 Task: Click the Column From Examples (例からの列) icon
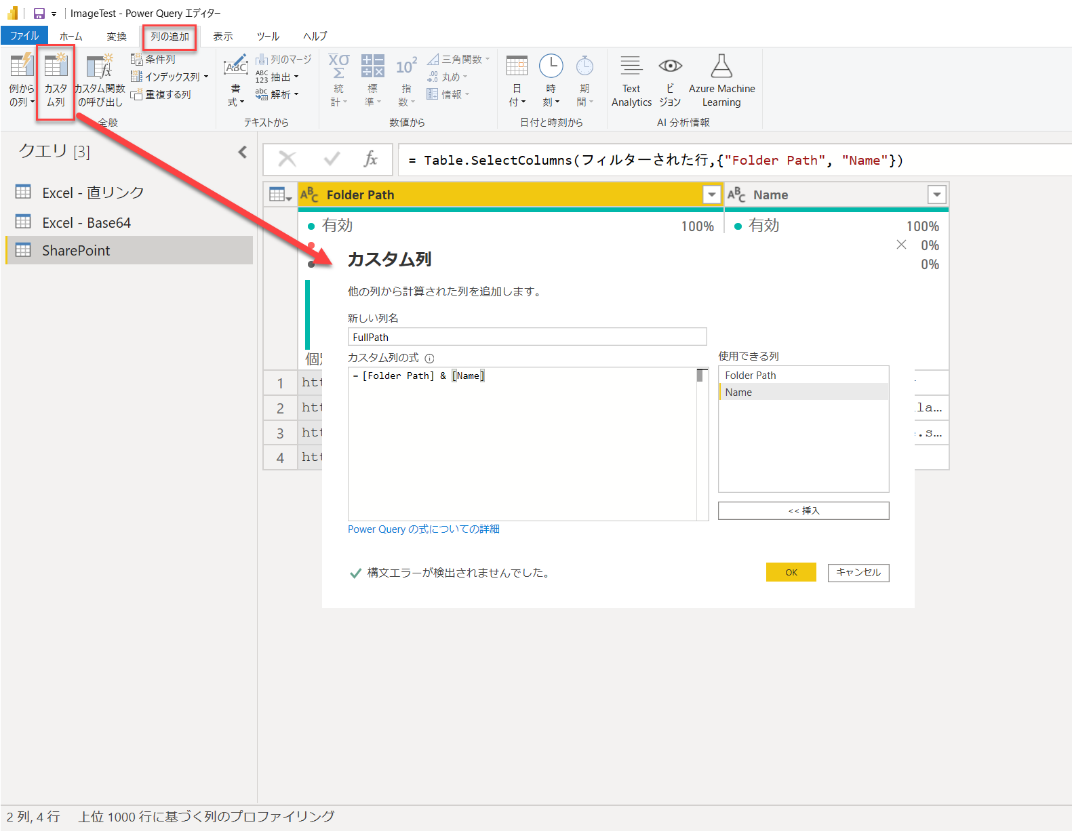pyautogui.click(x=22, y=79)
